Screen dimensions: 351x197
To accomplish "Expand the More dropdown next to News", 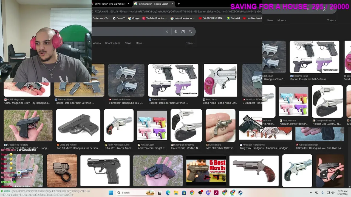I will tap(140, 43).
